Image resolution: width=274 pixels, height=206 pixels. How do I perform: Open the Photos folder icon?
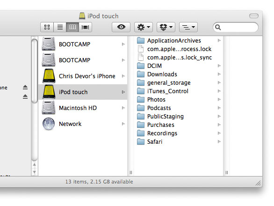141,99
